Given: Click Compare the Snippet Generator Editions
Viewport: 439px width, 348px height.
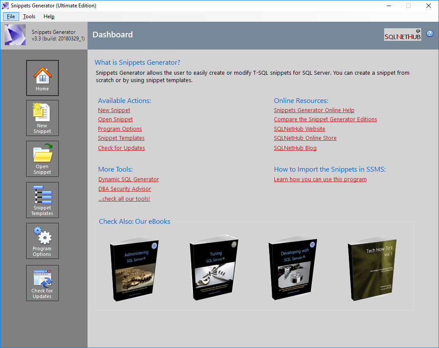Looking at the screenshot, I should 325,119.
